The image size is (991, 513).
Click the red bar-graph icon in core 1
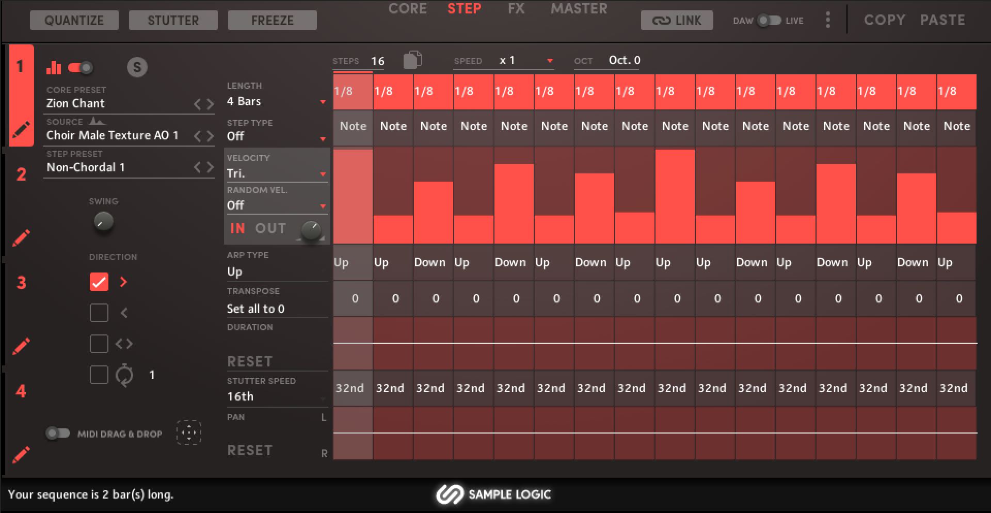click(54, 68)
